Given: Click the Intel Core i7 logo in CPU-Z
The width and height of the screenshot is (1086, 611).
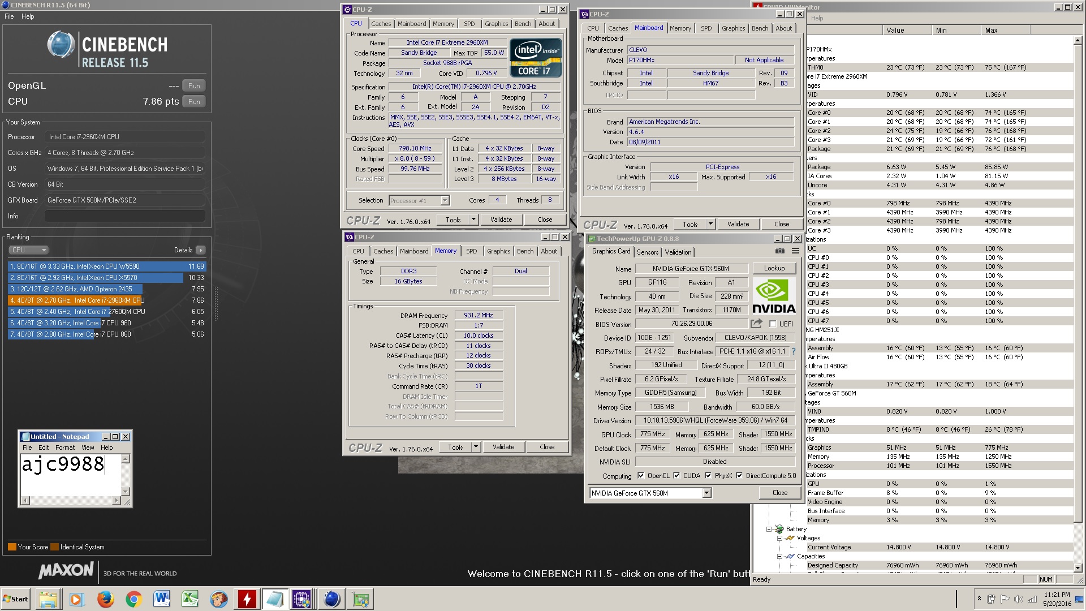Looking at the screenshot, I should 535,58.
